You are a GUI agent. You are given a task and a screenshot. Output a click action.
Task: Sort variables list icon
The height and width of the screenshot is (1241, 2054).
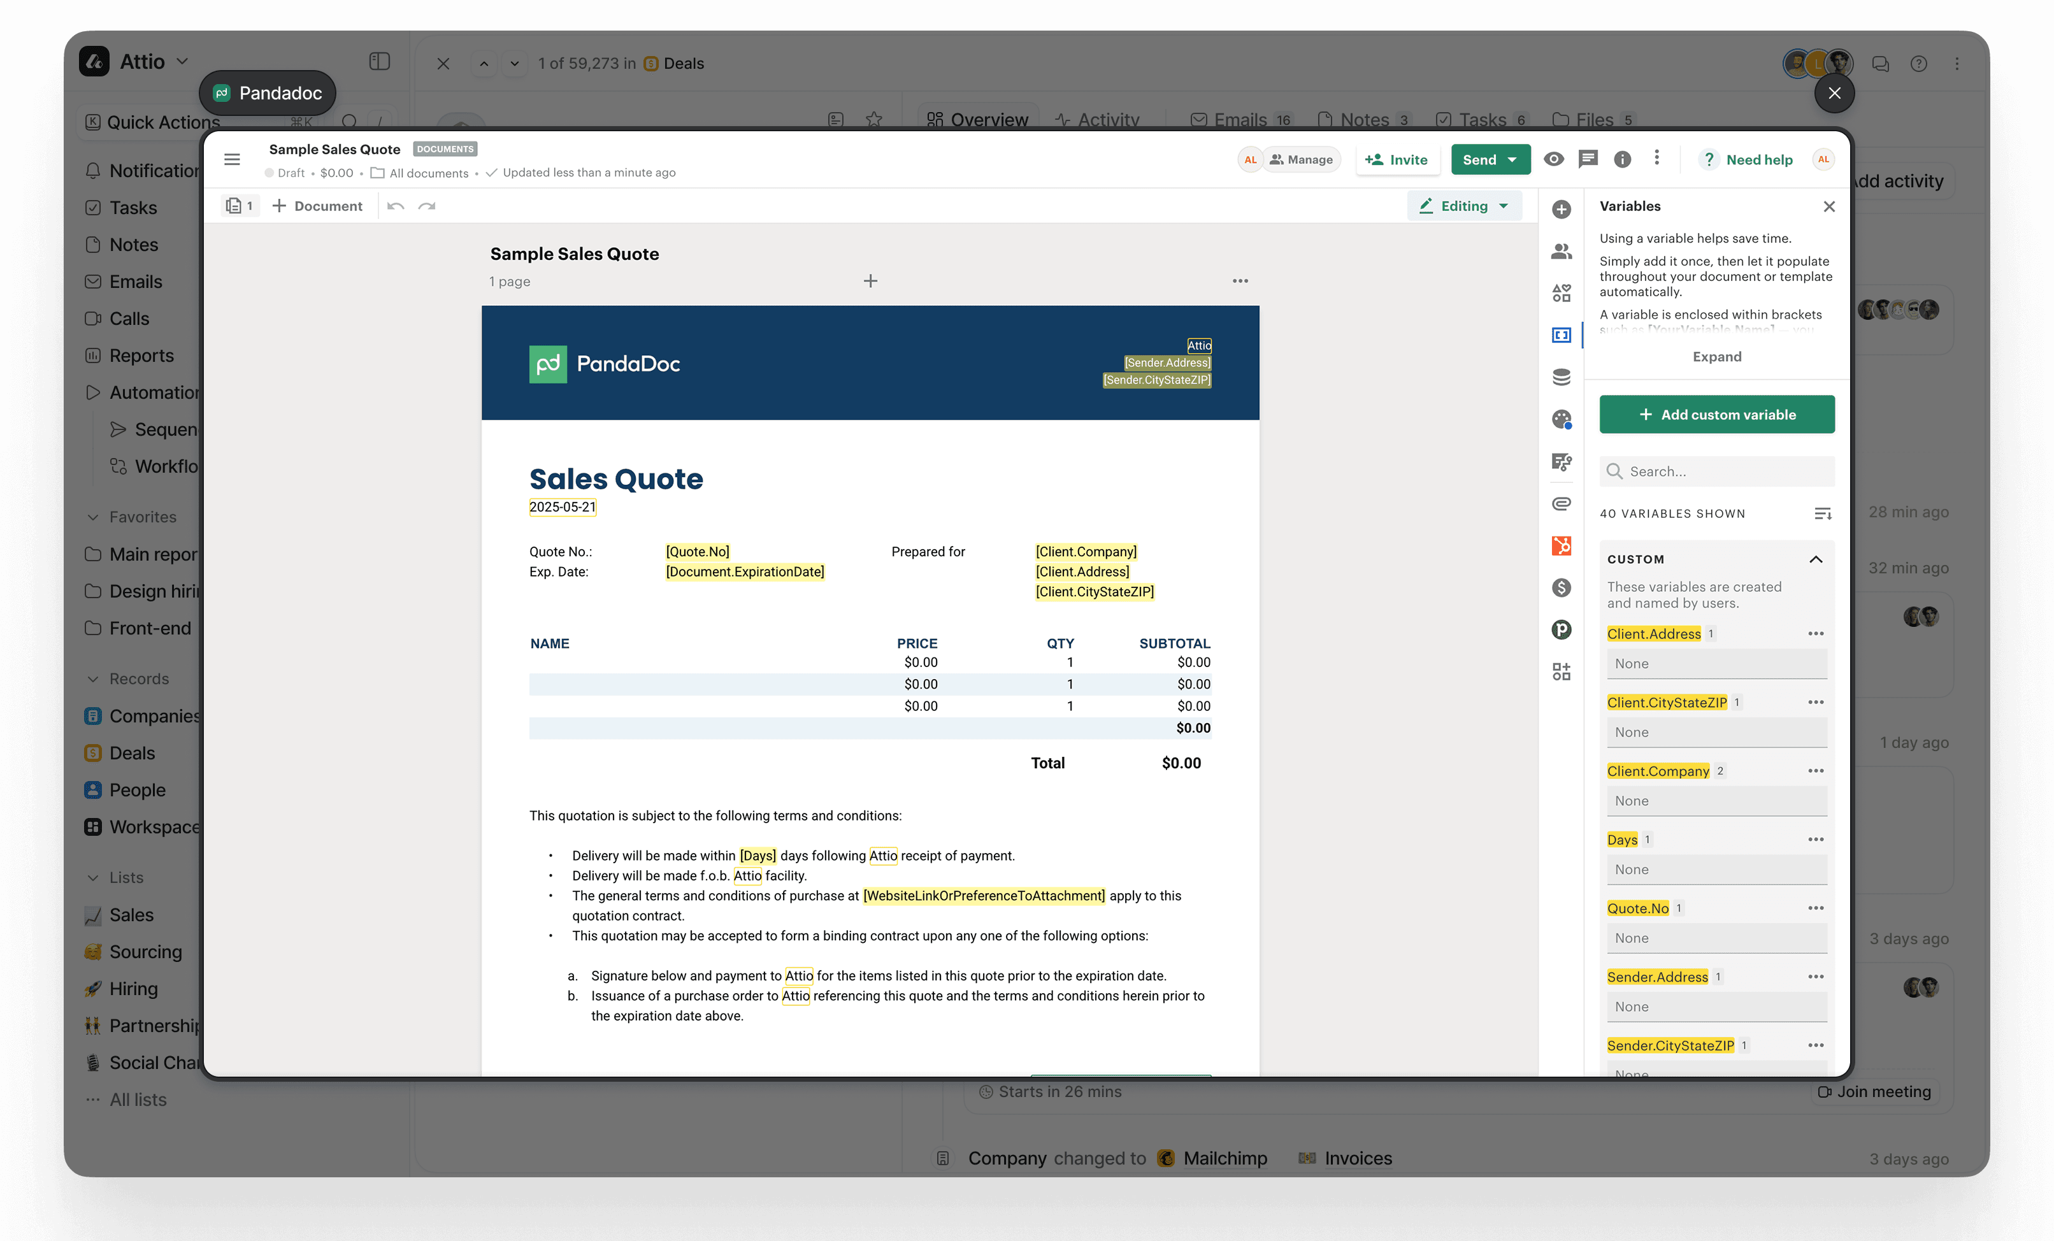[x=1822, y=513]
